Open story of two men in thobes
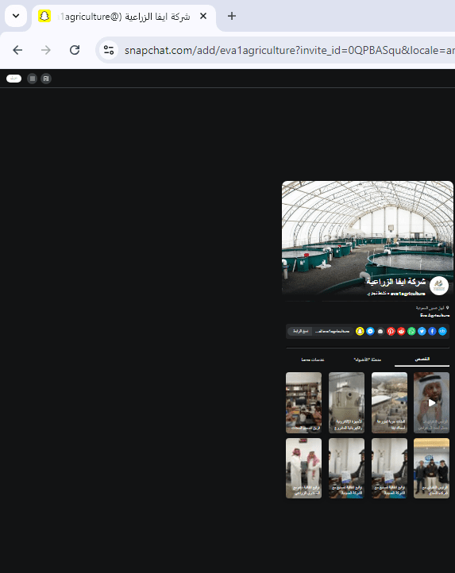 tap(303, 468)
